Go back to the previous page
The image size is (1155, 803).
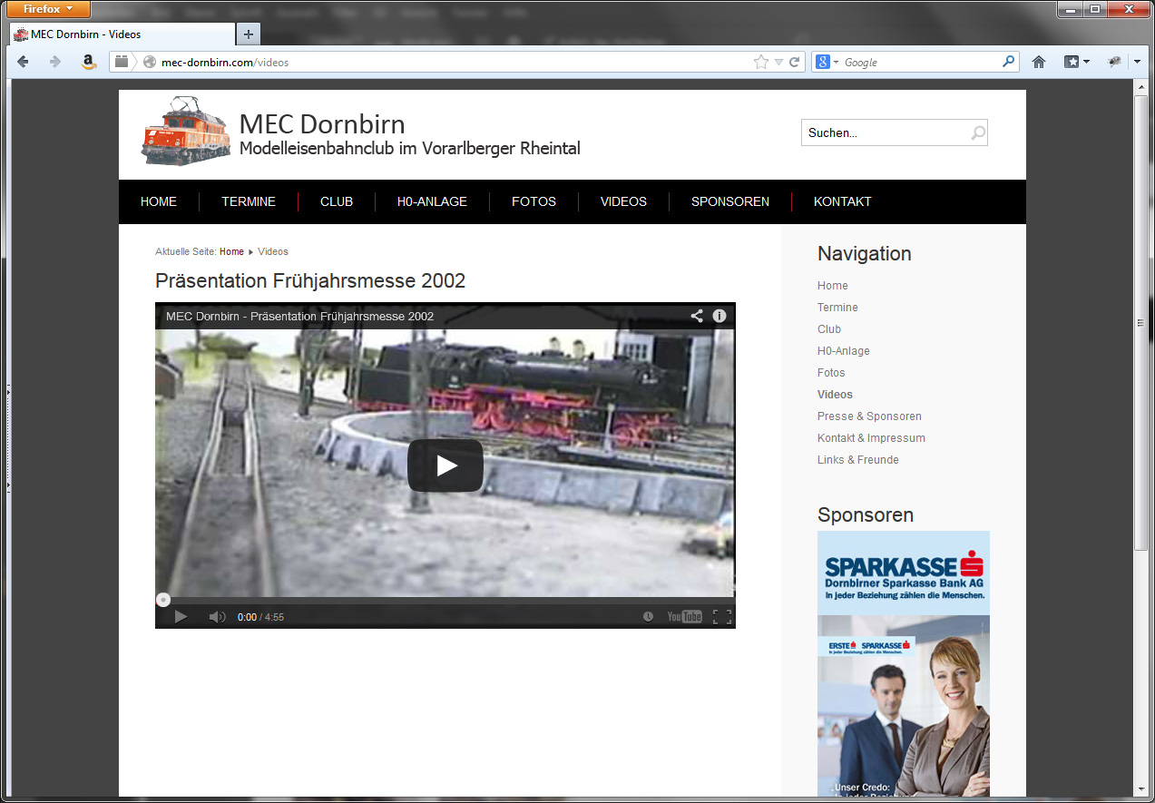point(23,62)
